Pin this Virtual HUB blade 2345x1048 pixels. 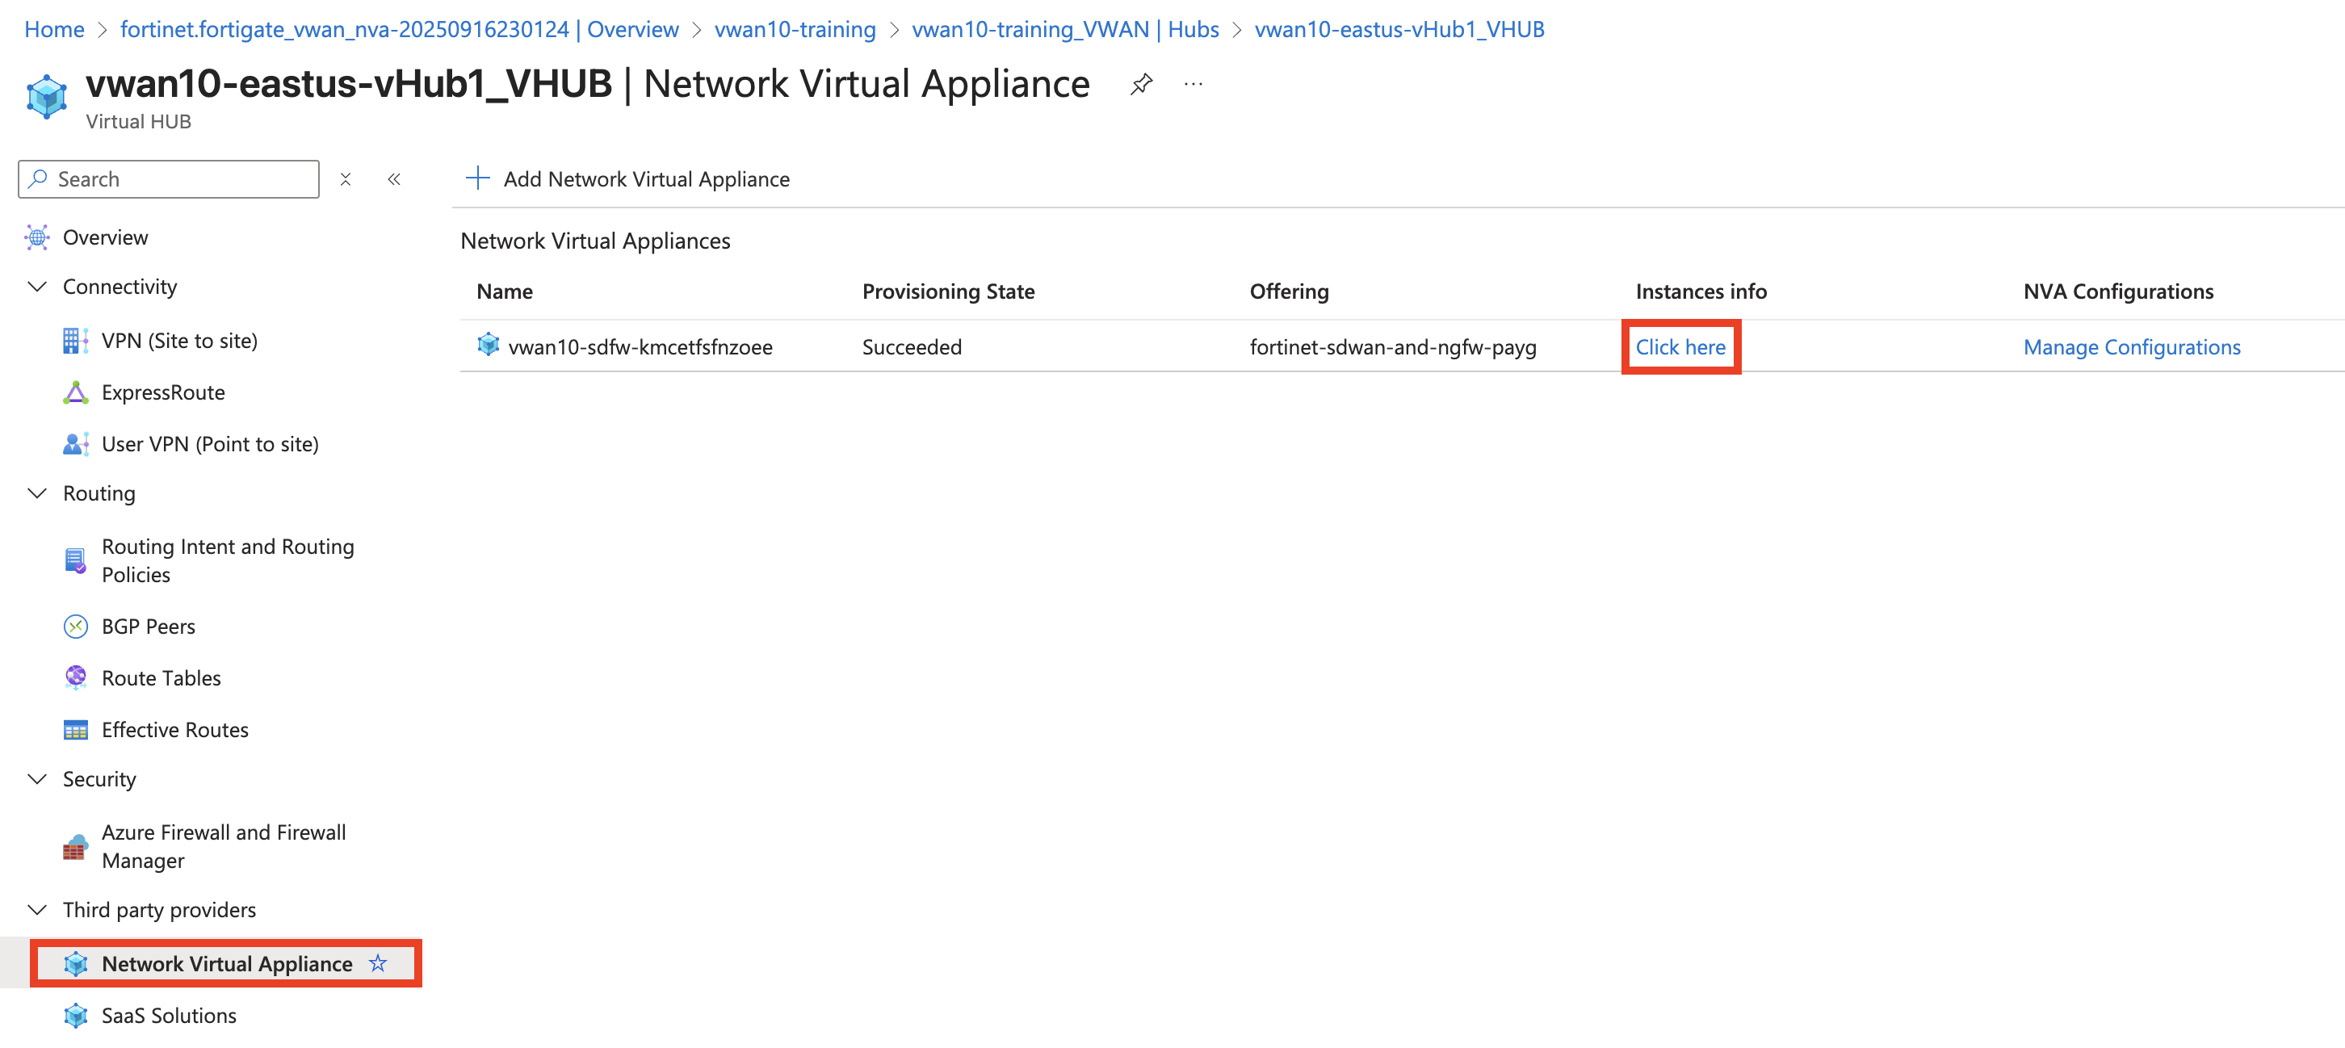click(x=1141, y=85)
